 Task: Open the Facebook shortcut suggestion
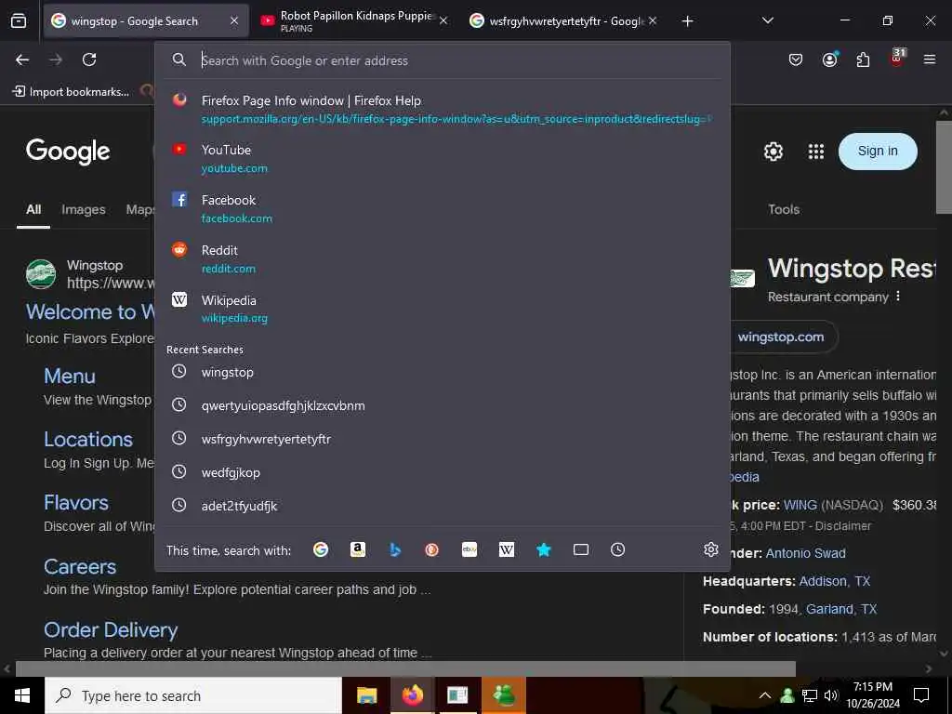pos(442,209)
